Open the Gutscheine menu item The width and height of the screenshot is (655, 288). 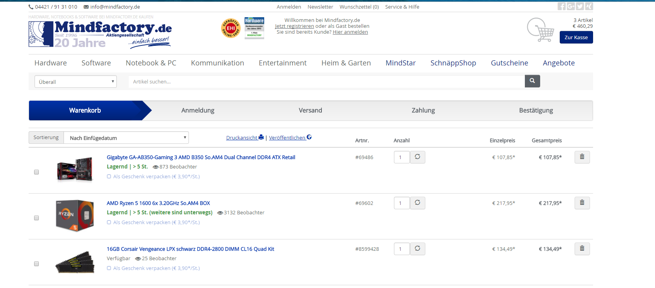coord(510,63)
